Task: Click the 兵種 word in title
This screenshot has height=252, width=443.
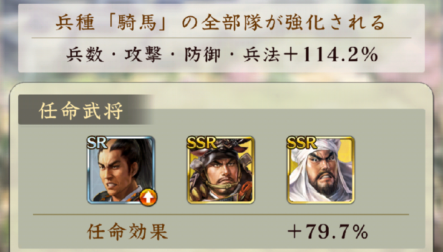Action: click(x=75, y=22)
